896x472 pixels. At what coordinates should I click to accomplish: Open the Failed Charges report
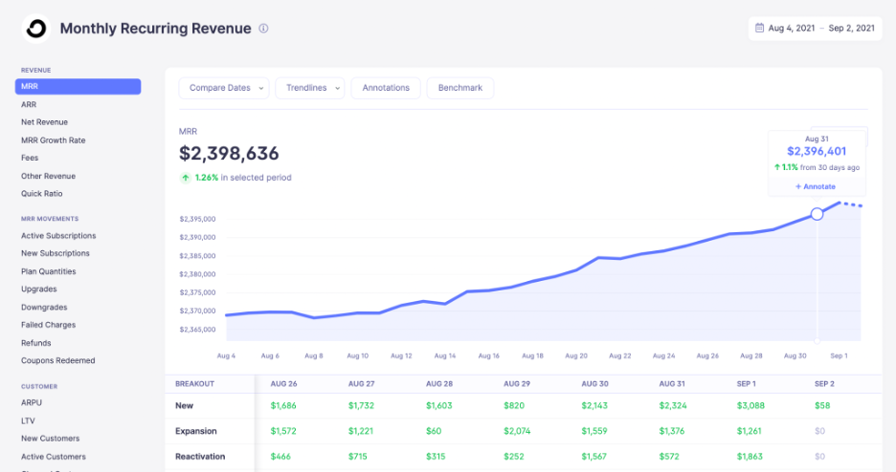[48, 325]
